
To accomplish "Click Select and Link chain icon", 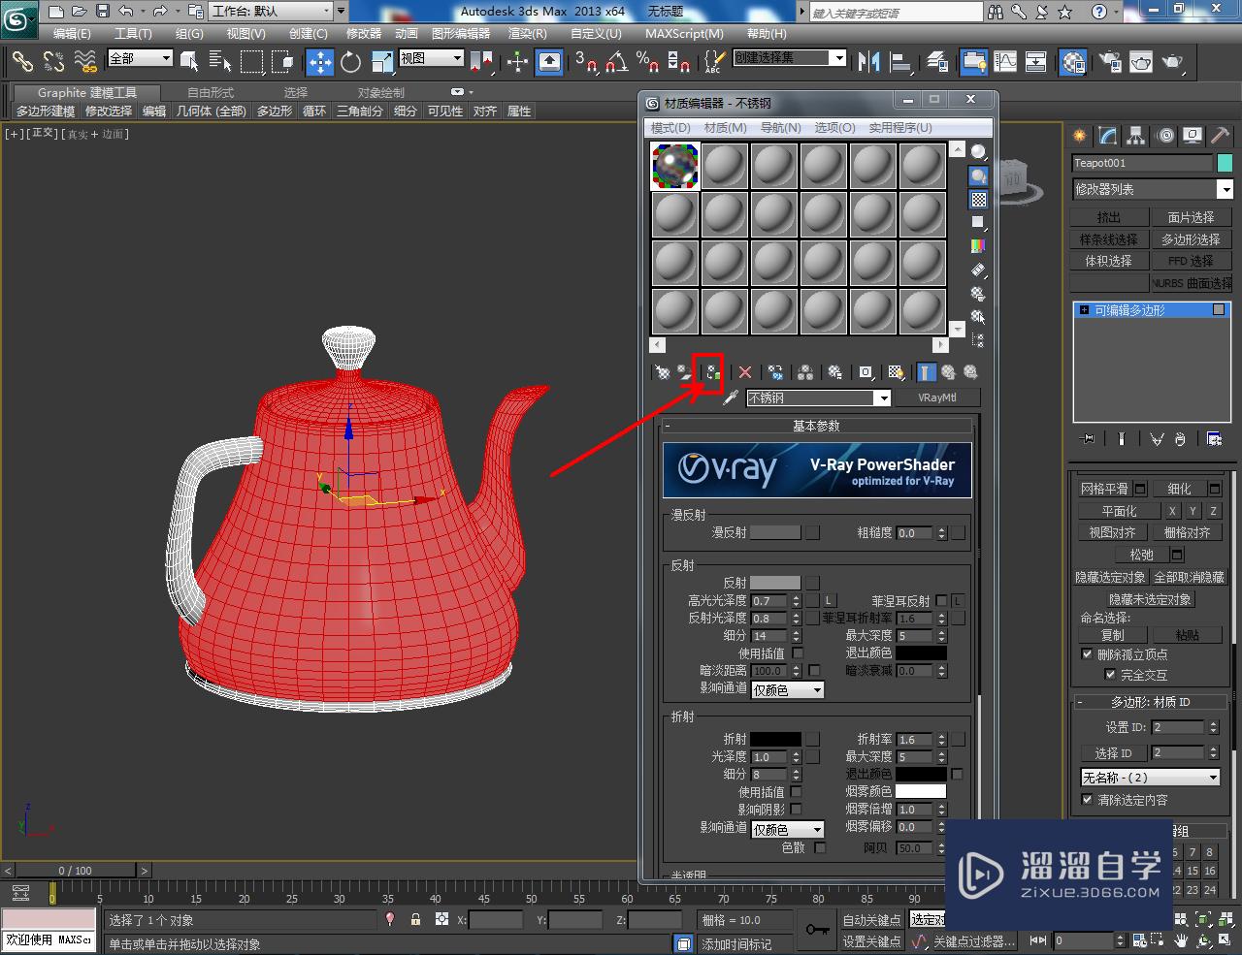I will coord(21,62).
